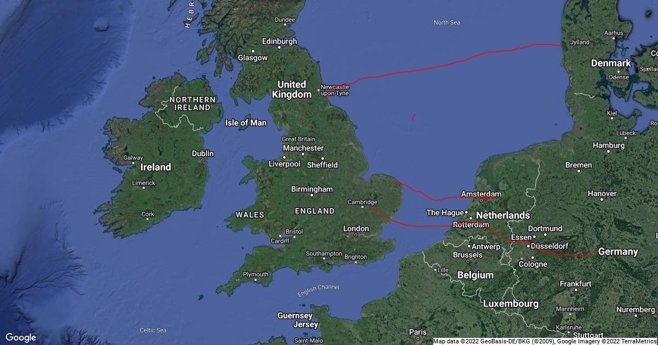Click the Cambridge city marker dot

(362, 208)
